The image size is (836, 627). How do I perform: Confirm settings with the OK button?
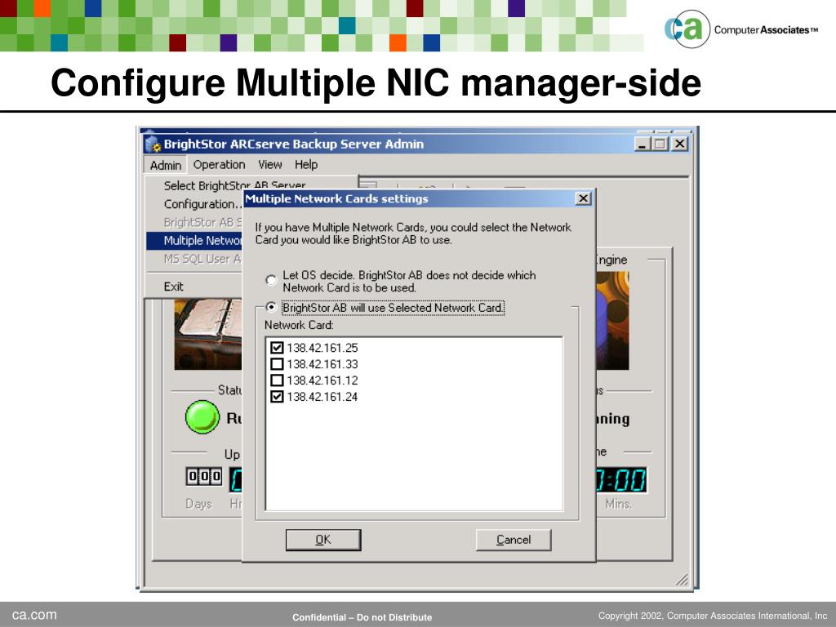click(x=323, y=540)
